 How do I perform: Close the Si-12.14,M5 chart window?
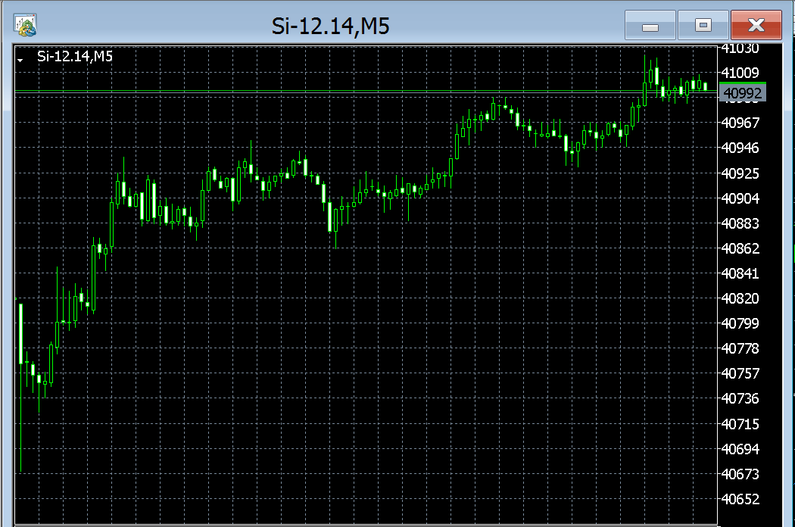(756, 26)
